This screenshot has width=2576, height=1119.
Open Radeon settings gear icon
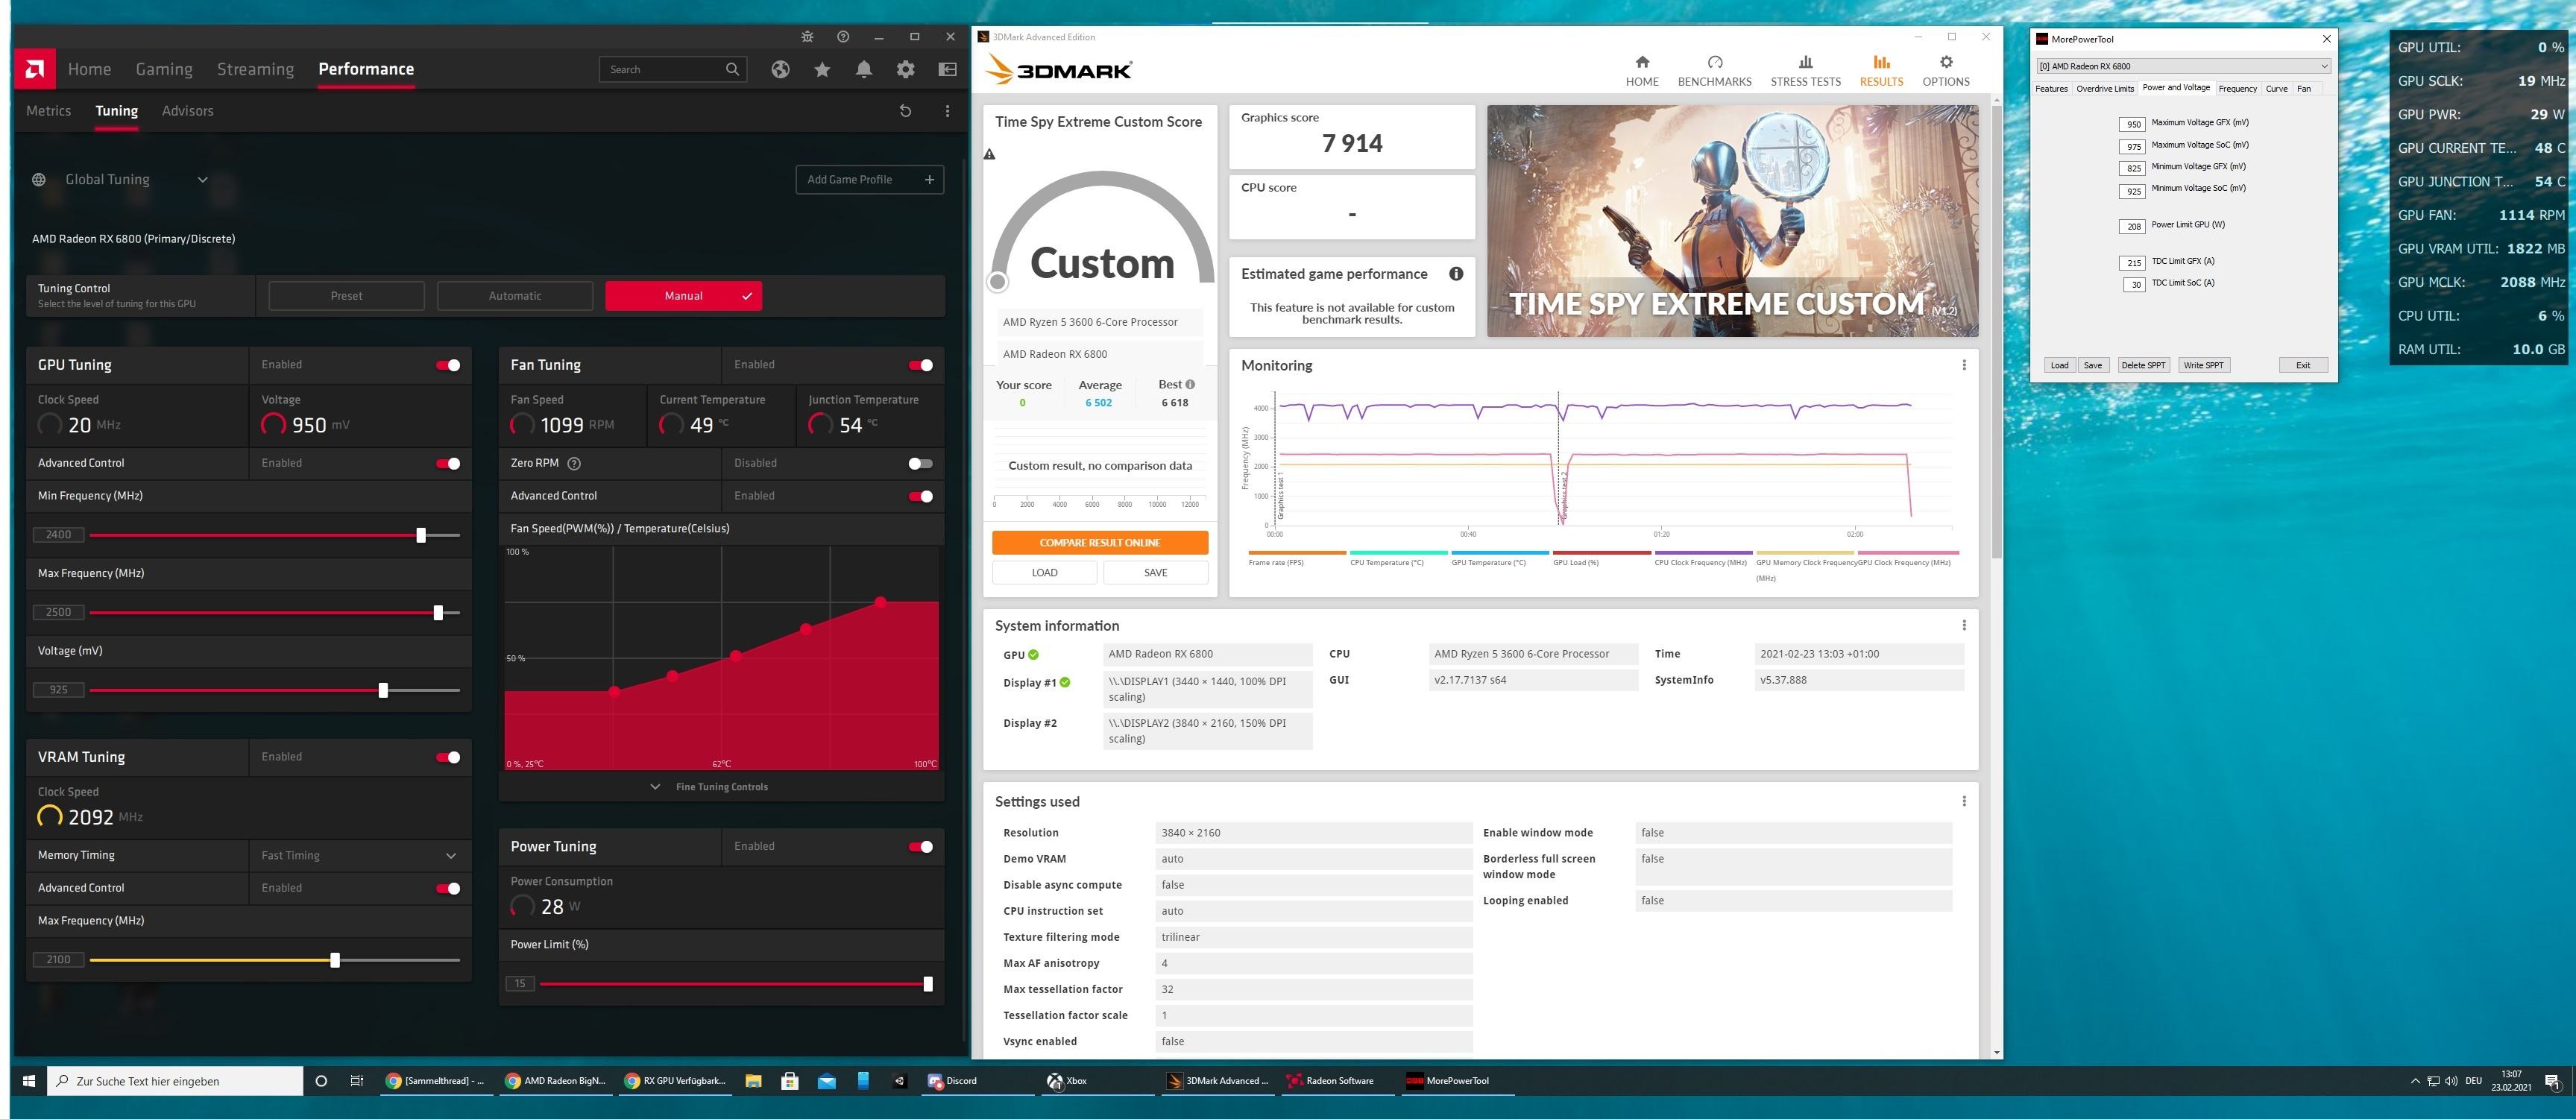pyautogui.click(x=906, y=69)
